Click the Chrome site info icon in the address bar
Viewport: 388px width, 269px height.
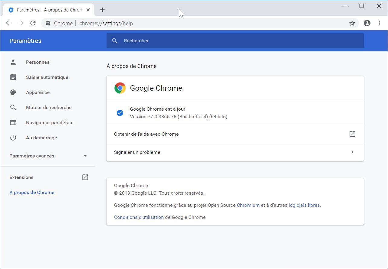click(x=48, y=23)
